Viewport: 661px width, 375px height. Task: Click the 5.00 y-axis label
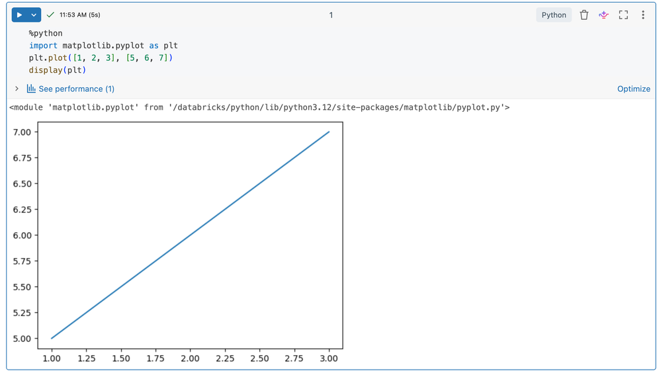[x=22, y=339]
